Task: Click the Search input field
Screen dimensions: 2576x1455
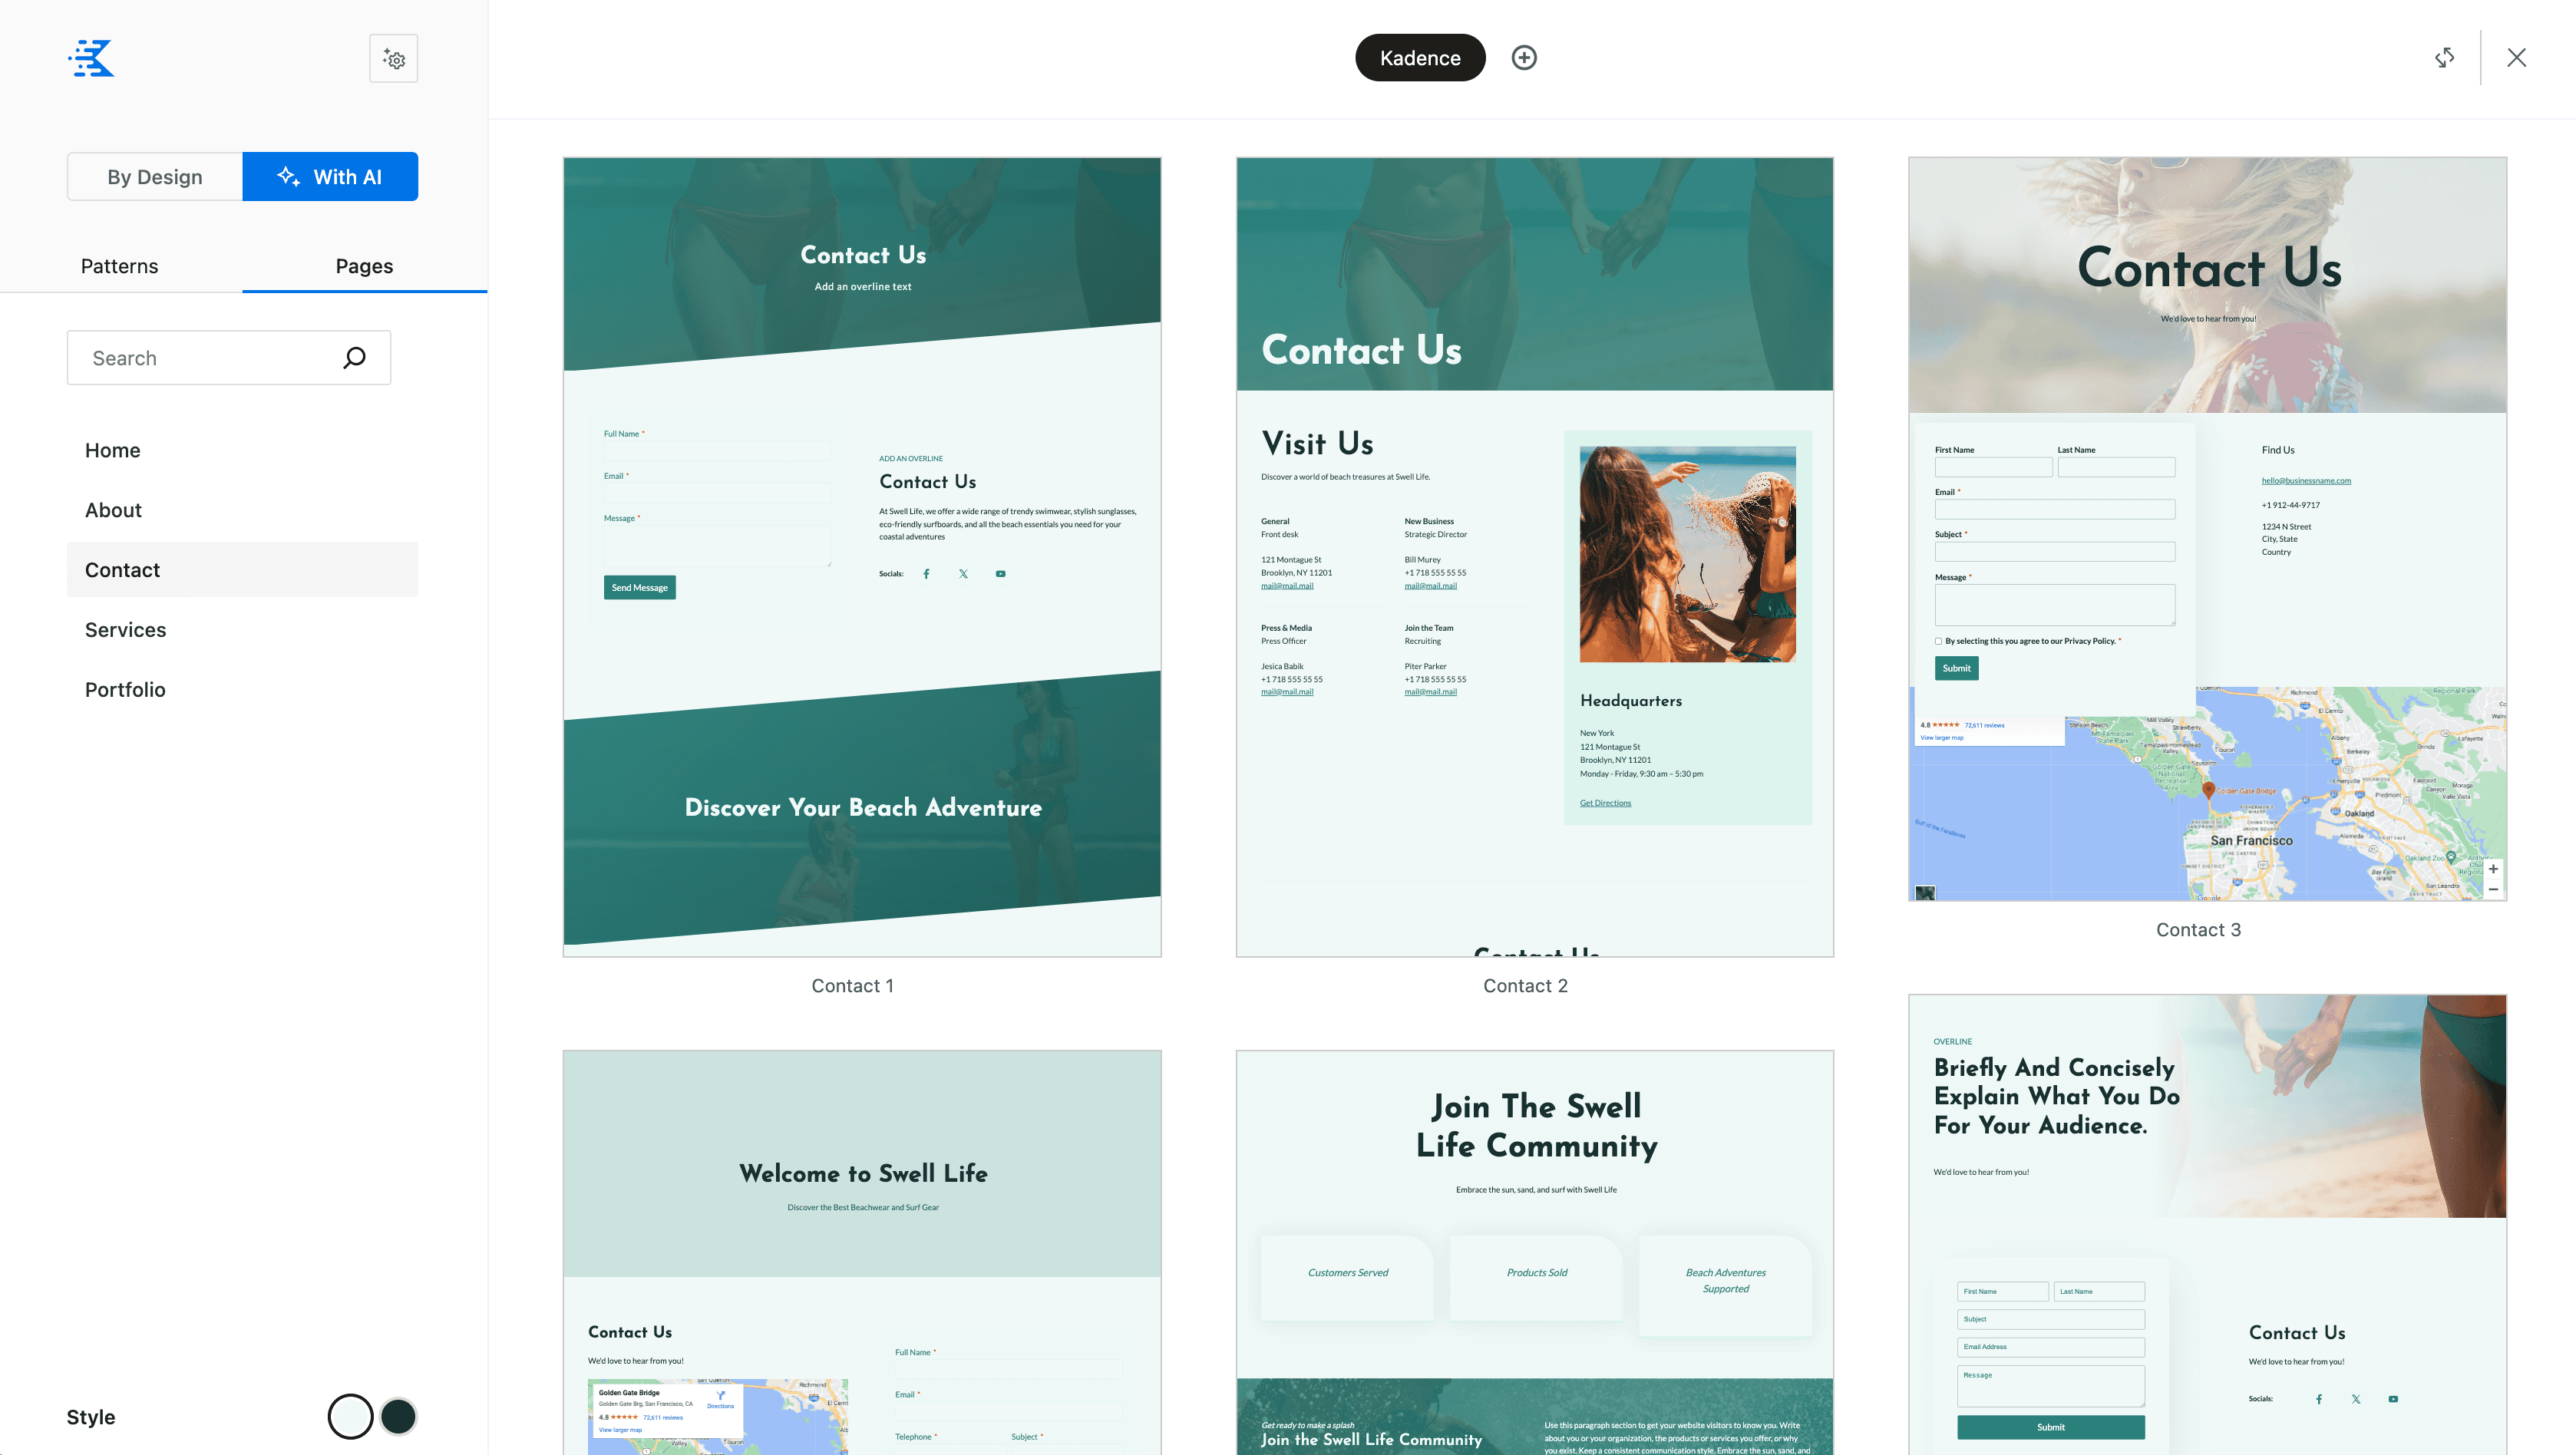Action: coord(228,357)
